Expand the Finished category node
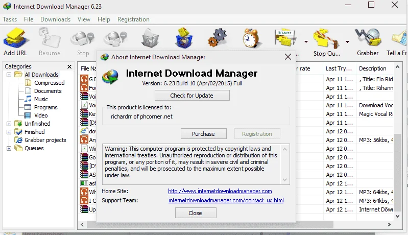Screen dimensions: 408x235 pos(9,132)
